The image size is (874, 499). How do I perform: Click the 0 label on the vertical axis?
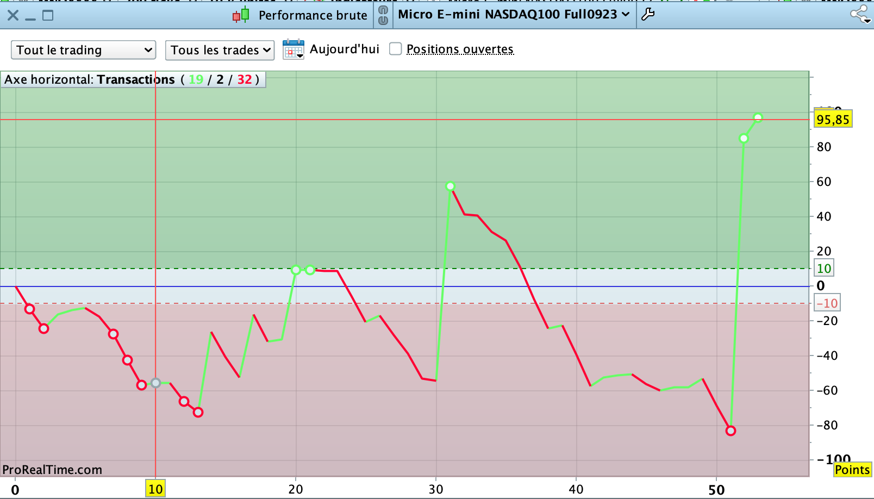821,286
